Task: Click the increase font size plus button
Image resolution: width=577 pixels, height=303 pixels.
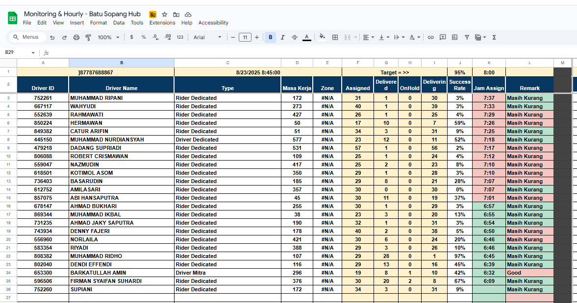Action: pyautogui.click(x=257, y=37)
